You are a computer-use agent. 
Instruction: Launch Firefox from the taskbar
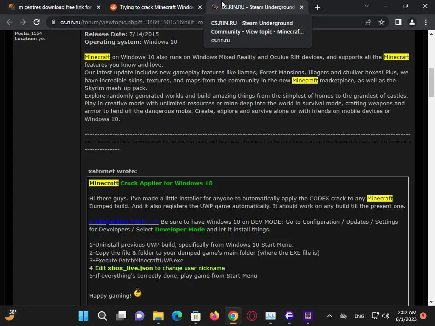[x=215, y=316]
